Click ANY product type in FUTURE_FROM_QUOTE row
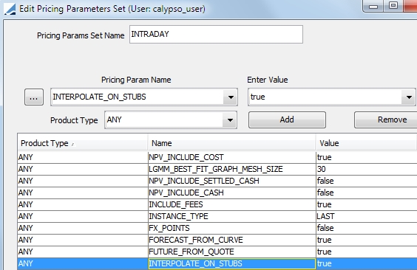 [83, 252]
